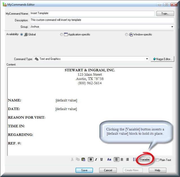Click the Train... button

(x=165, y=13)
